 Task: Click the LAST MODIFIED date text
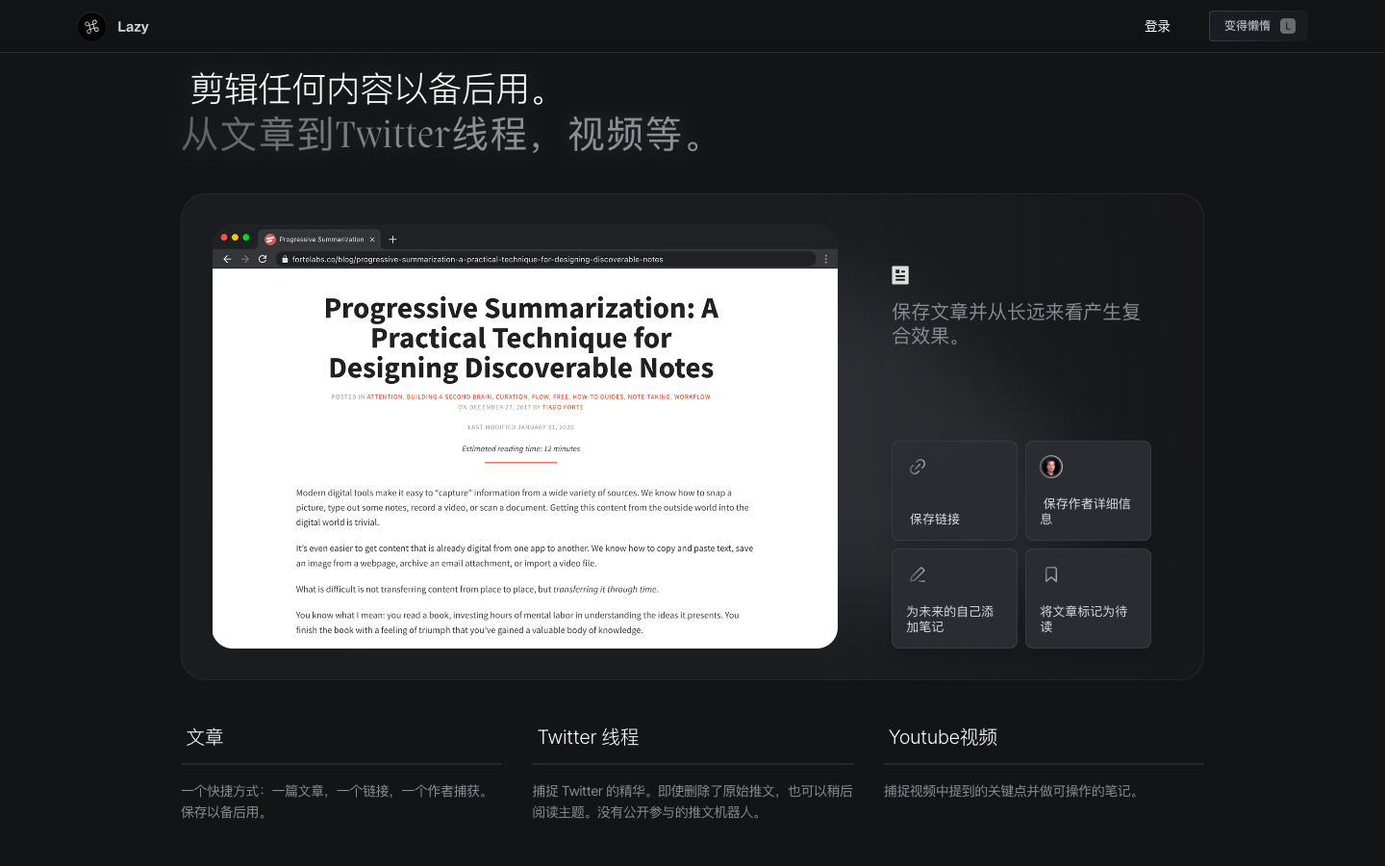(x=521, y=427)
